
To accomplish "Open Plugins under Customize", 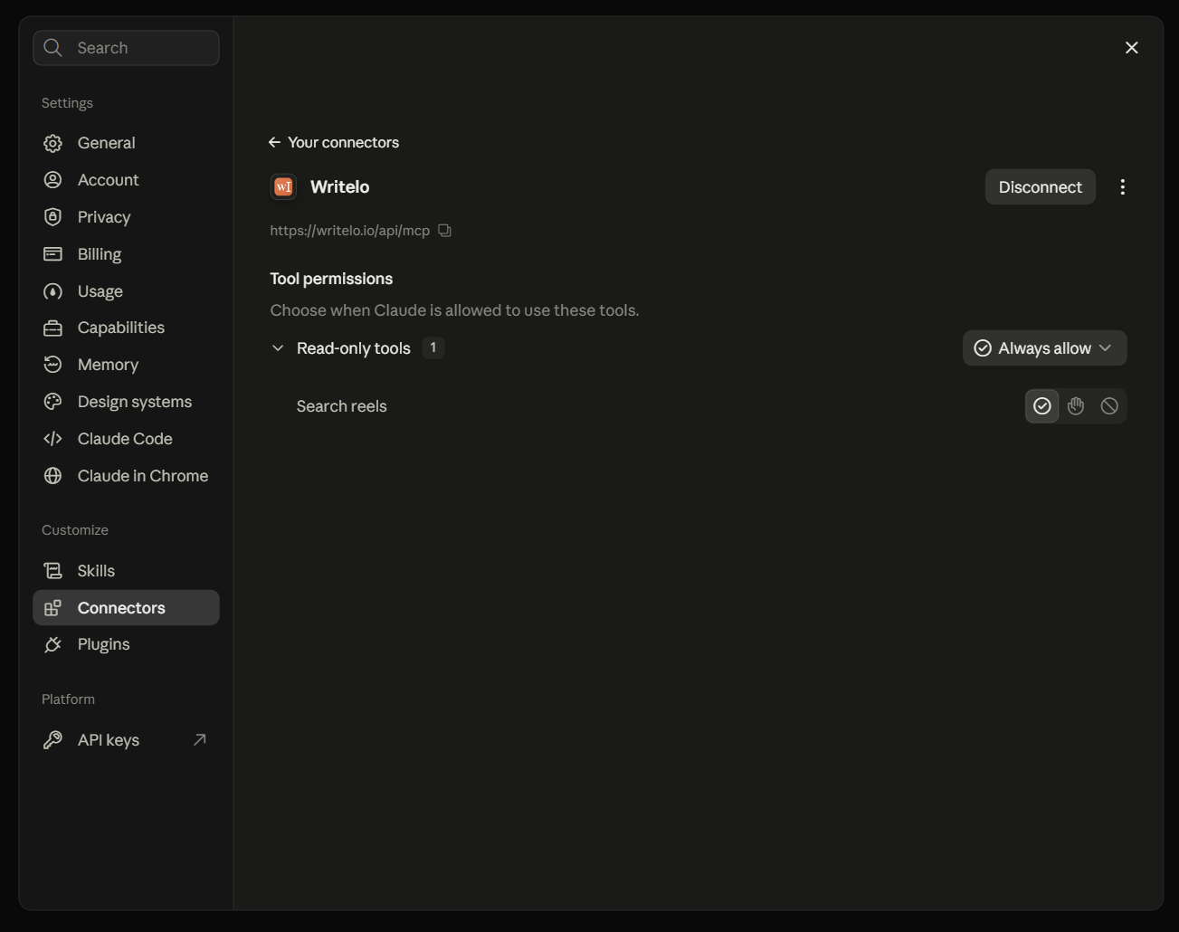I will click(x=126, y=644).
